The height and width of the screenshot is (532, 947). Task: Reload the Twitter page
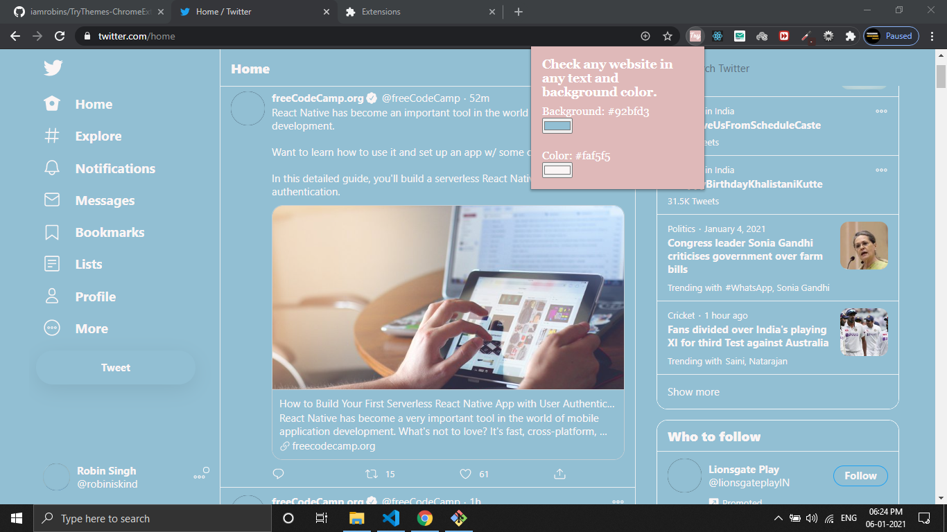(x=60, y=36)
